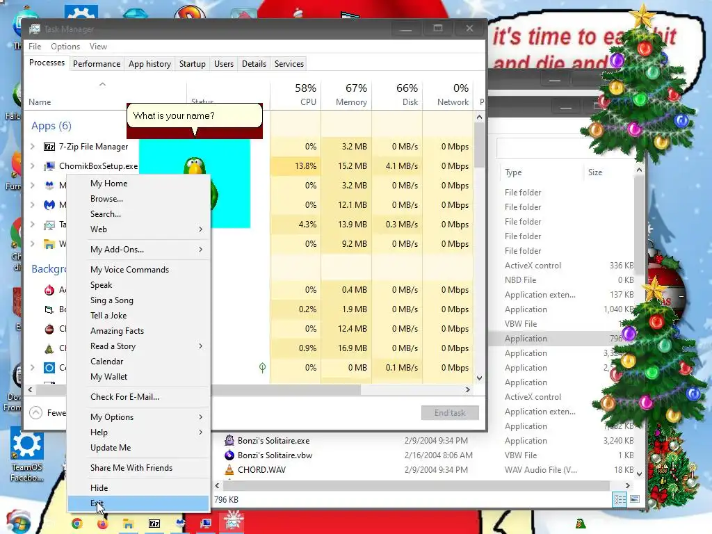Open 7-Zip from the taskbar
The width and height of the screenshot is (712, 534).
154,524
